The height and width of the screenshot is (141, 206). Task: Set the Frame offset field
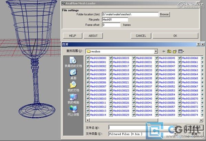(111, 25)
